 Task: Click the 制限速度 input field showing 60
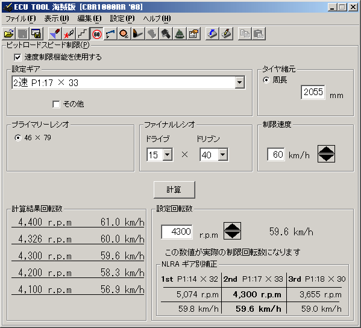pos(276,154)
